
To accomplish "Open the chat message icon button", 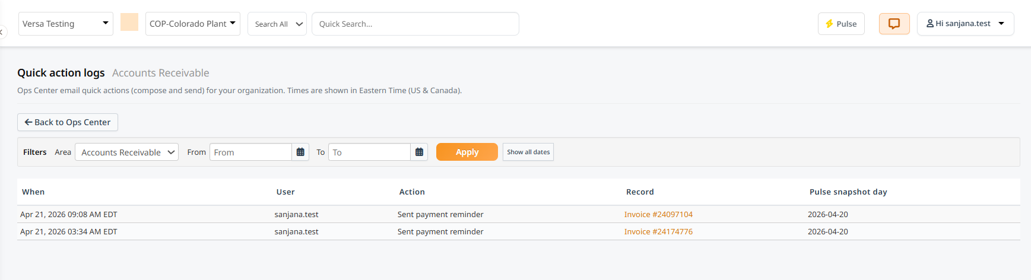I will 894,24.
